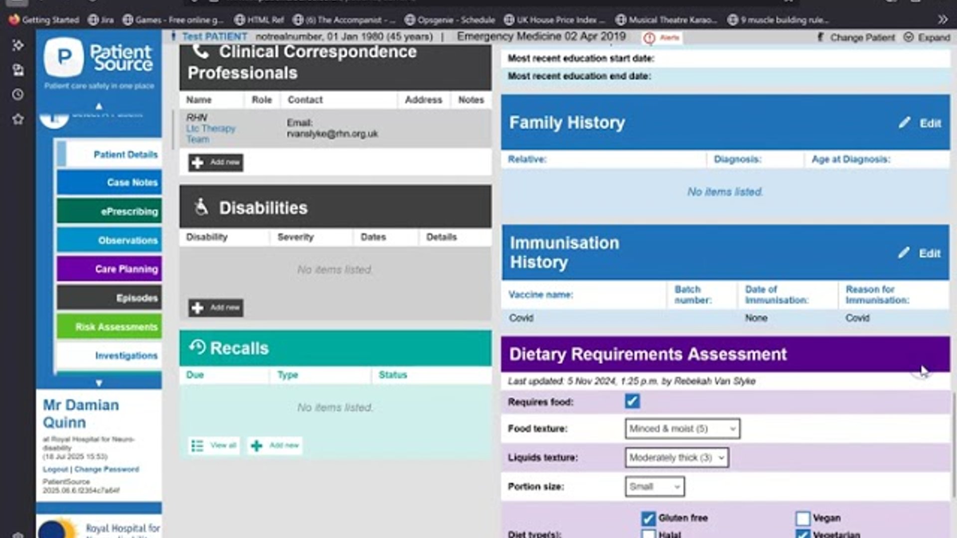957x538 pixels.
Task: Click the Change Patient icon
Action: (x=820, y=37)
